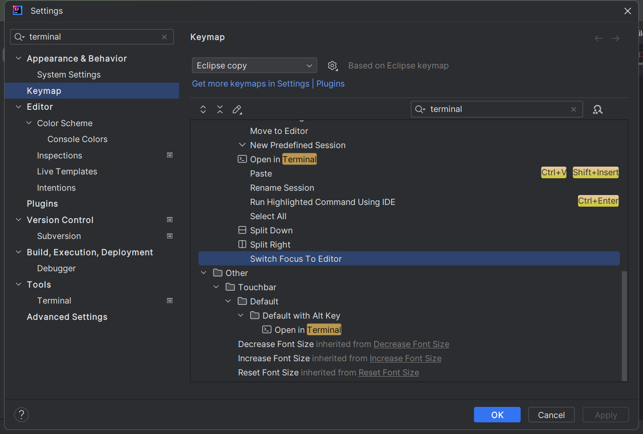Select the Paste action row
Image resolution: width=643 pixels, height=434 pixels.
(x=409, y=173)
